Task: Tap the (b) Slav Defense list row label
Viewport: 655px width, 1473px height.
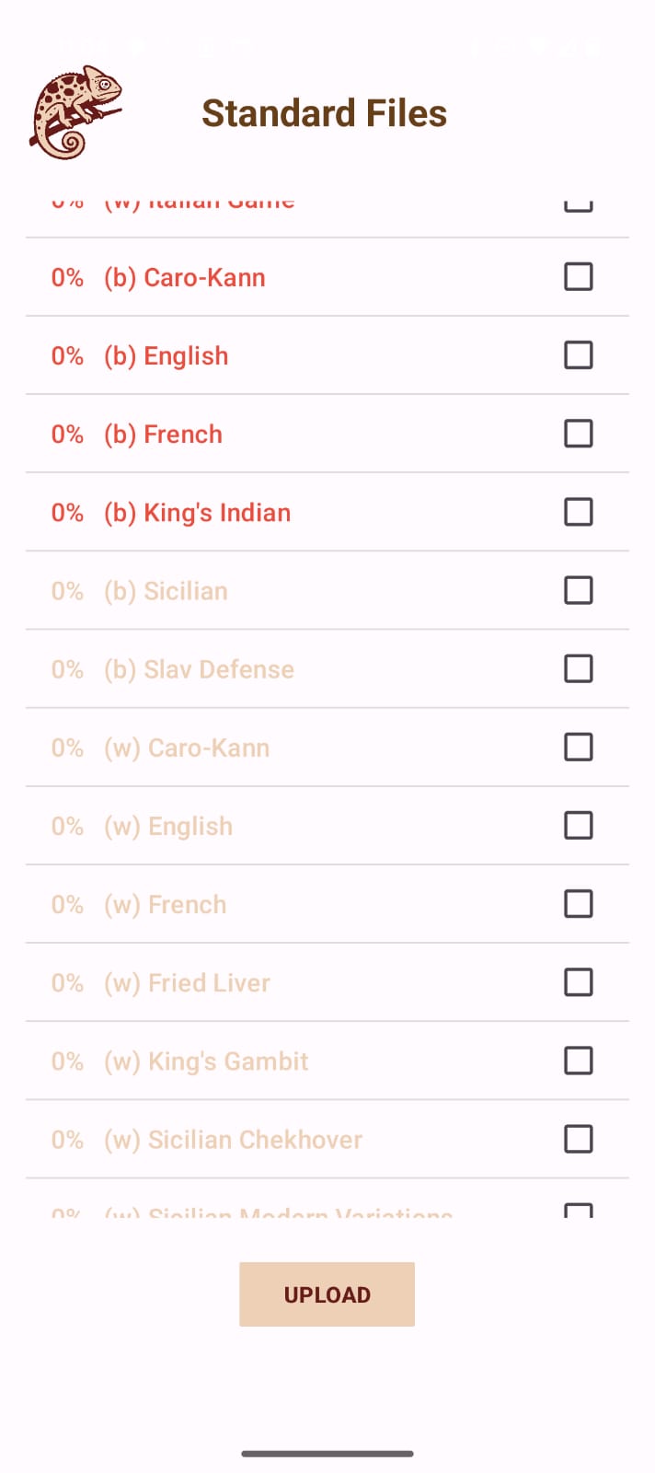Action: point(199,669)
